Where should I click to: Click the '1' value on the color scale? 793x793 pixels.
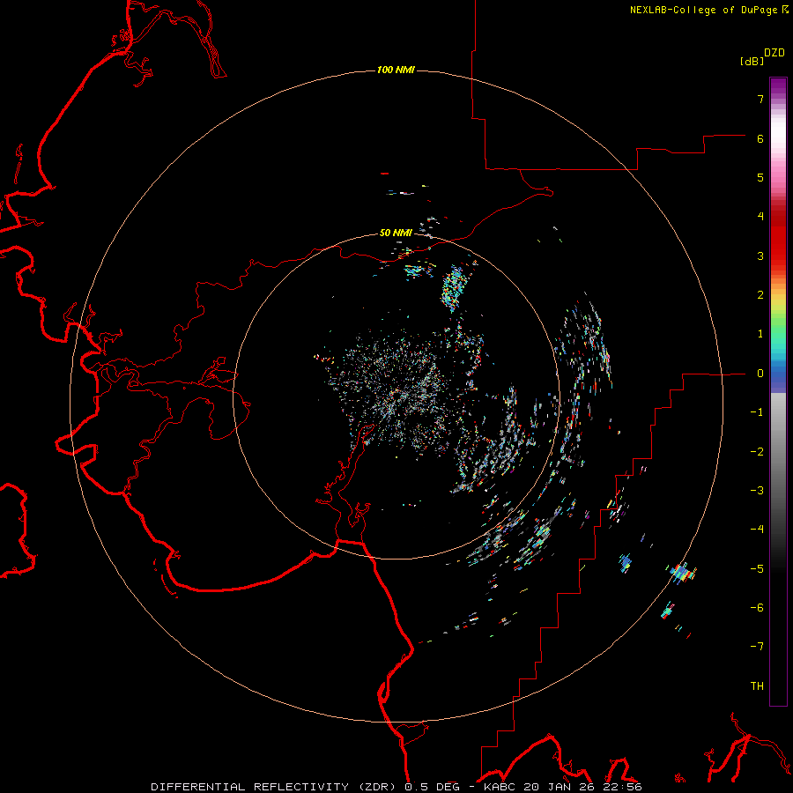point(760,334)
